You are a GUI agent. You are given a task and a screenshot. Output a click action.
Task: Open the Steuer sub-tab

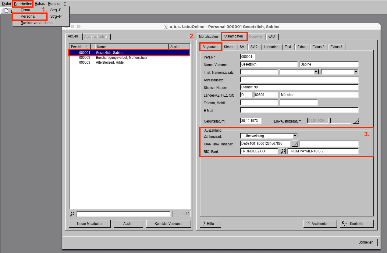[229, 47]
